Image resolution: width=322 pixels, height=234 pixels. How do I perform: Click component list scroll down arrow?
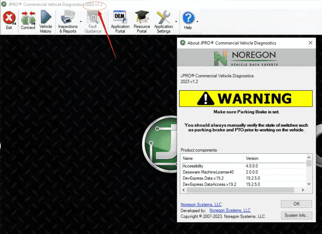(x=309, y=184)
